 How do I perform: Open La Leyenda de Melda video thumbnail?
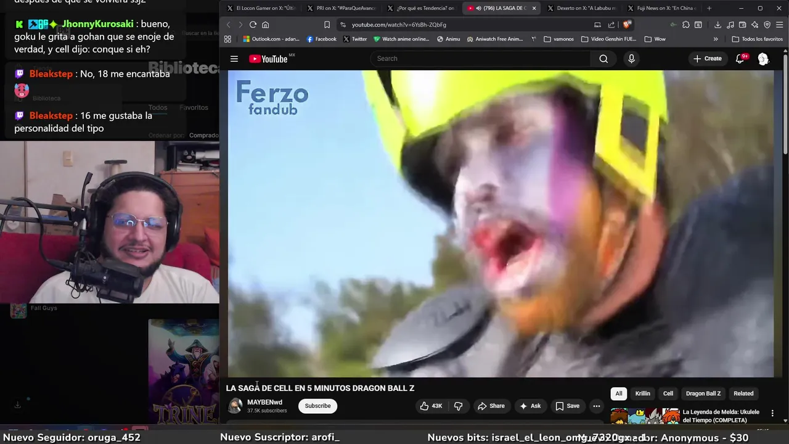(645, 416)
